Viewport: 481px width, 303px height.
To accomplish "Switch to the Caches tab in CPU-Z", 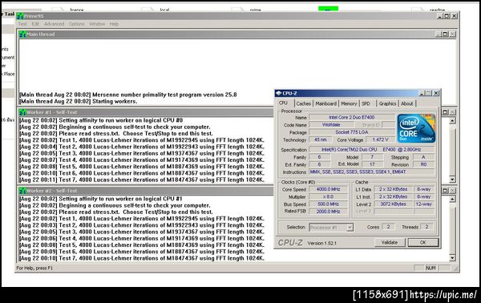I will tap(304, 103).
